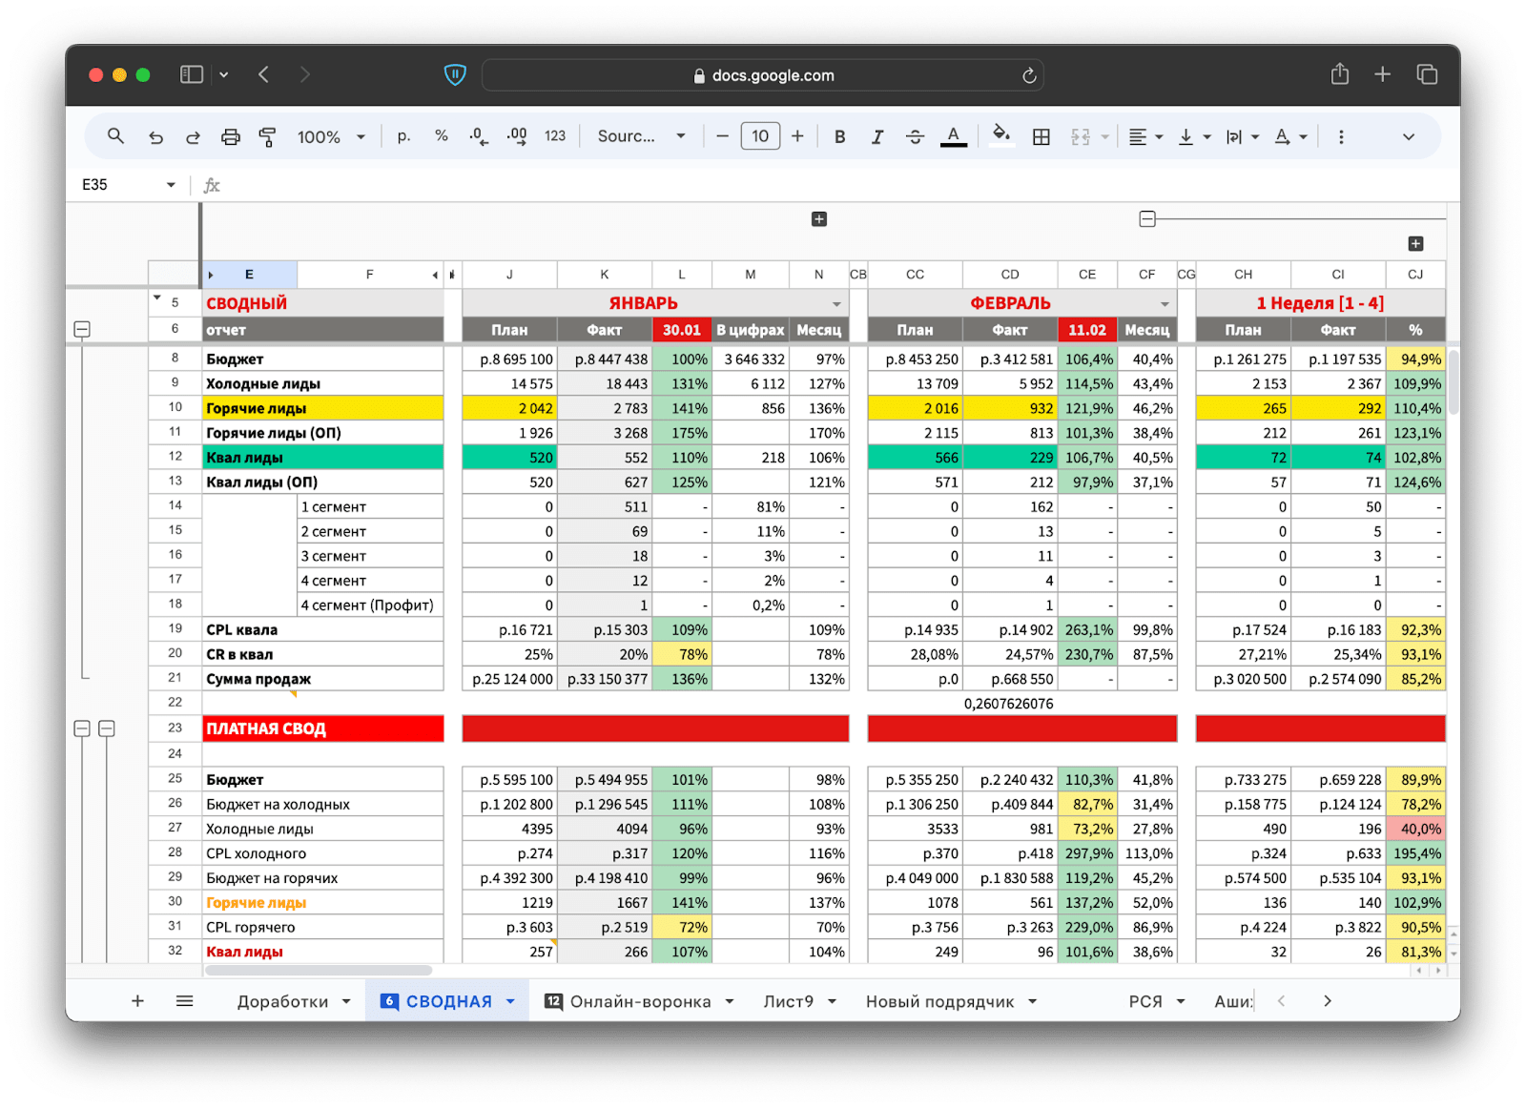
Task: Click Safari page reload icon
Action: [x=1029, y=75]
